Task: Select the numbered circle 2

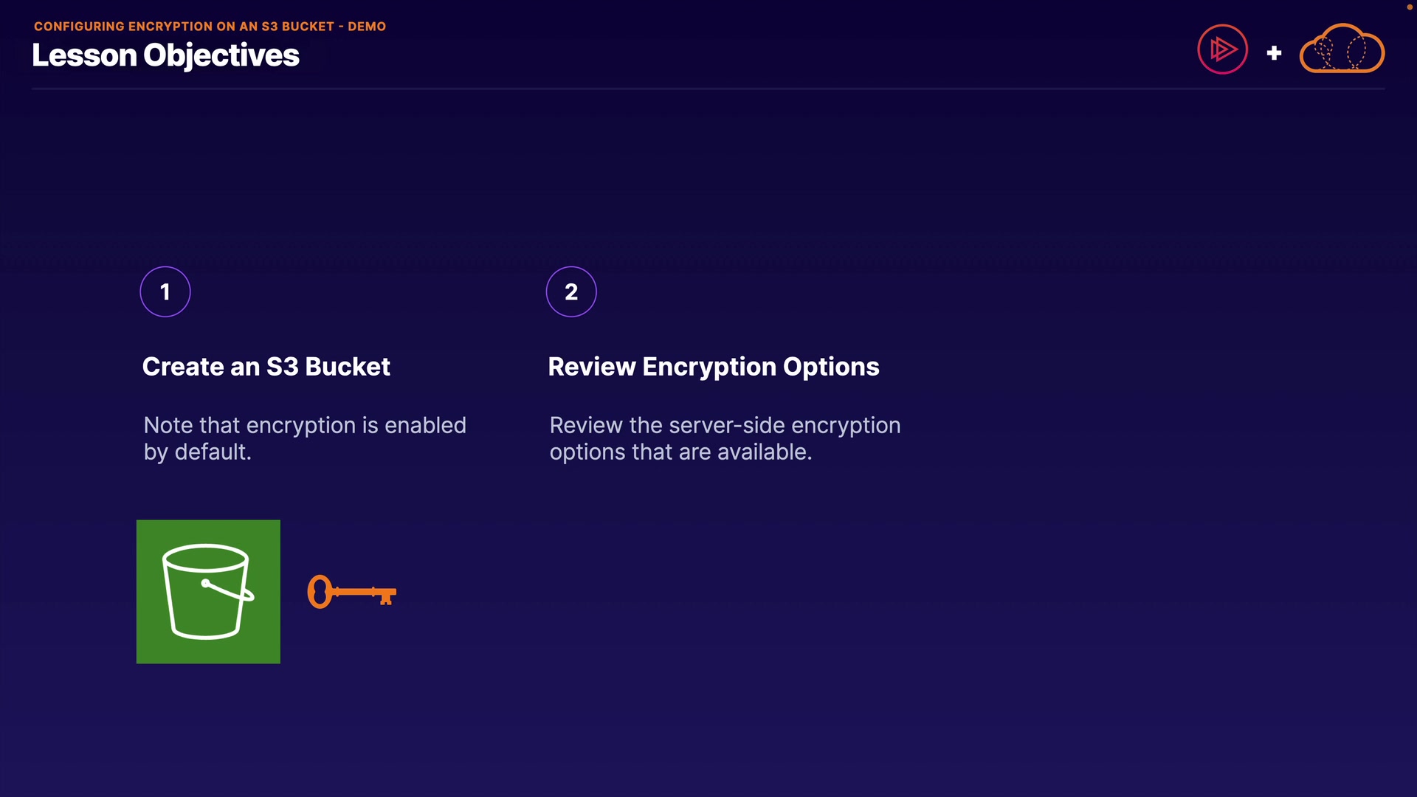Action: pos(571,291)
